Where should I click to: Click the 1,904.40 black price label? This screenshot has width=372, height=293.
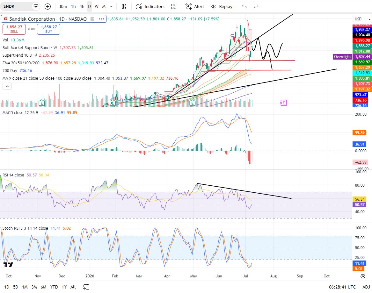362,35
